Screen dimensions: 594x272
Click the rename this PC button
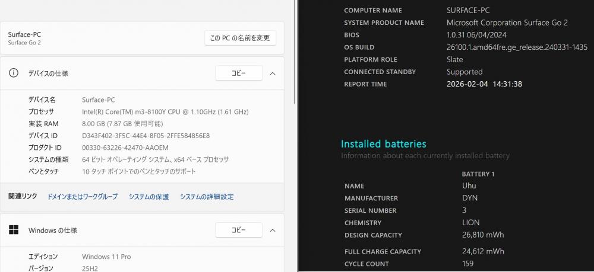[240, 38]
